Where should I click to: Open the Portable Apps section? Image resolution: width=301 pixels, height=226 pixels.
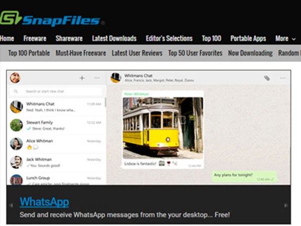[x=248, y=39]
